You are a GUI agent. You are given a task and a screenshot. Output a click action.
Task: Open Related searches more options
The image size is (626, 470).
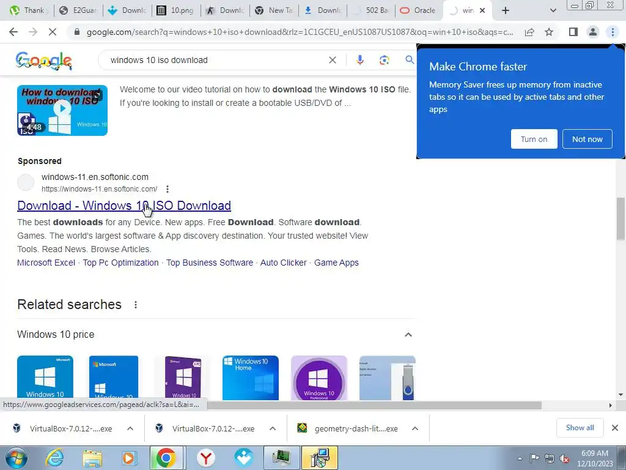(x=136, y=305)
